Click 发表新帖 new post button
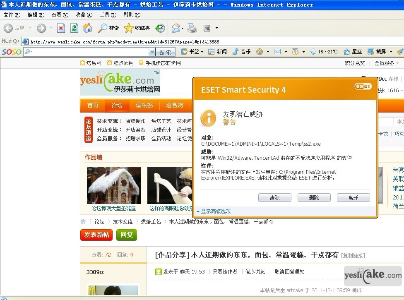Image resolution: width=404 pixels, height=300 pixels. (x=96, y=235)
